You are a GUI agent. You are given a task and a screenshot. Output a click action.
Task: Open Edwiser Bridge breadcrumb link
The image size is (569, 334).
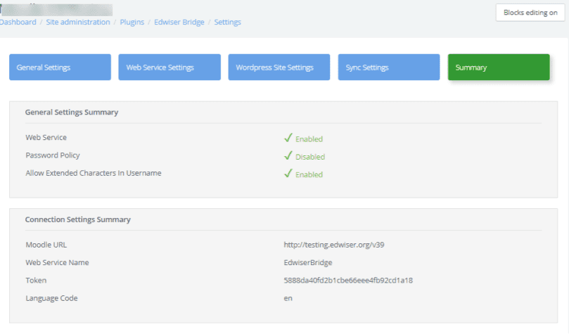click(x=179, y=22)
